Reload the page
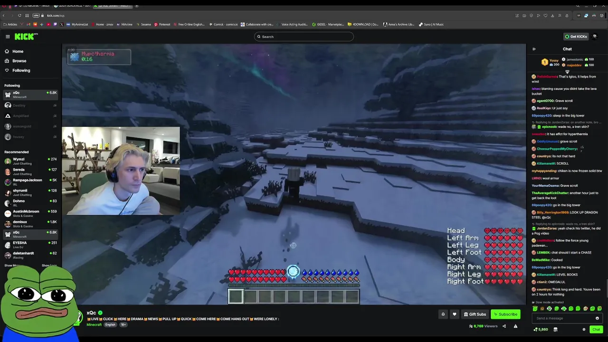Viewport: 608px width, 342px height. (19, 15)
